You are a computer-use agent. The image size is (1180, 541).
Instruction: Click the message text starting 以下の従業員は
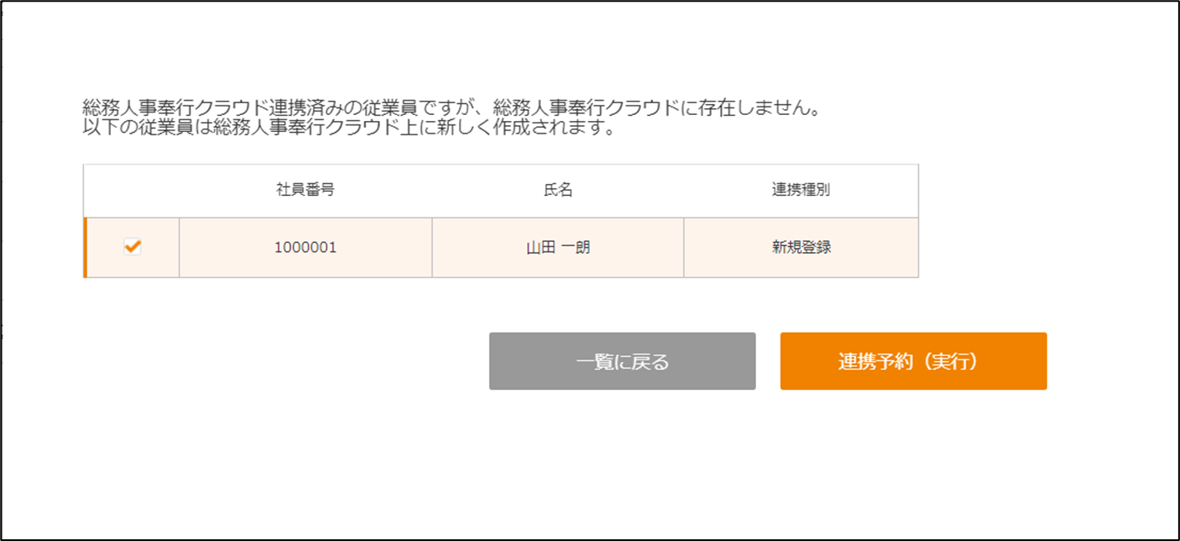pyautogui.click(x=350, y=129)
